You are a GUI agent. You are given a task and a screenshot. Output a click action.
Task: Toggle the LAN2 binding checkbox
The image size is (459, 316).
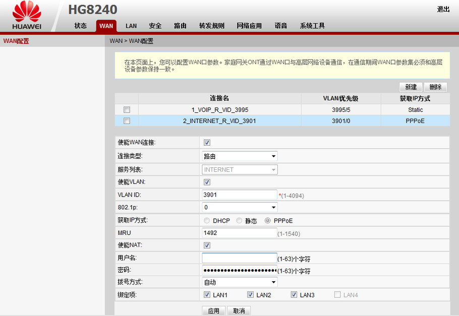tap(250, 294)
